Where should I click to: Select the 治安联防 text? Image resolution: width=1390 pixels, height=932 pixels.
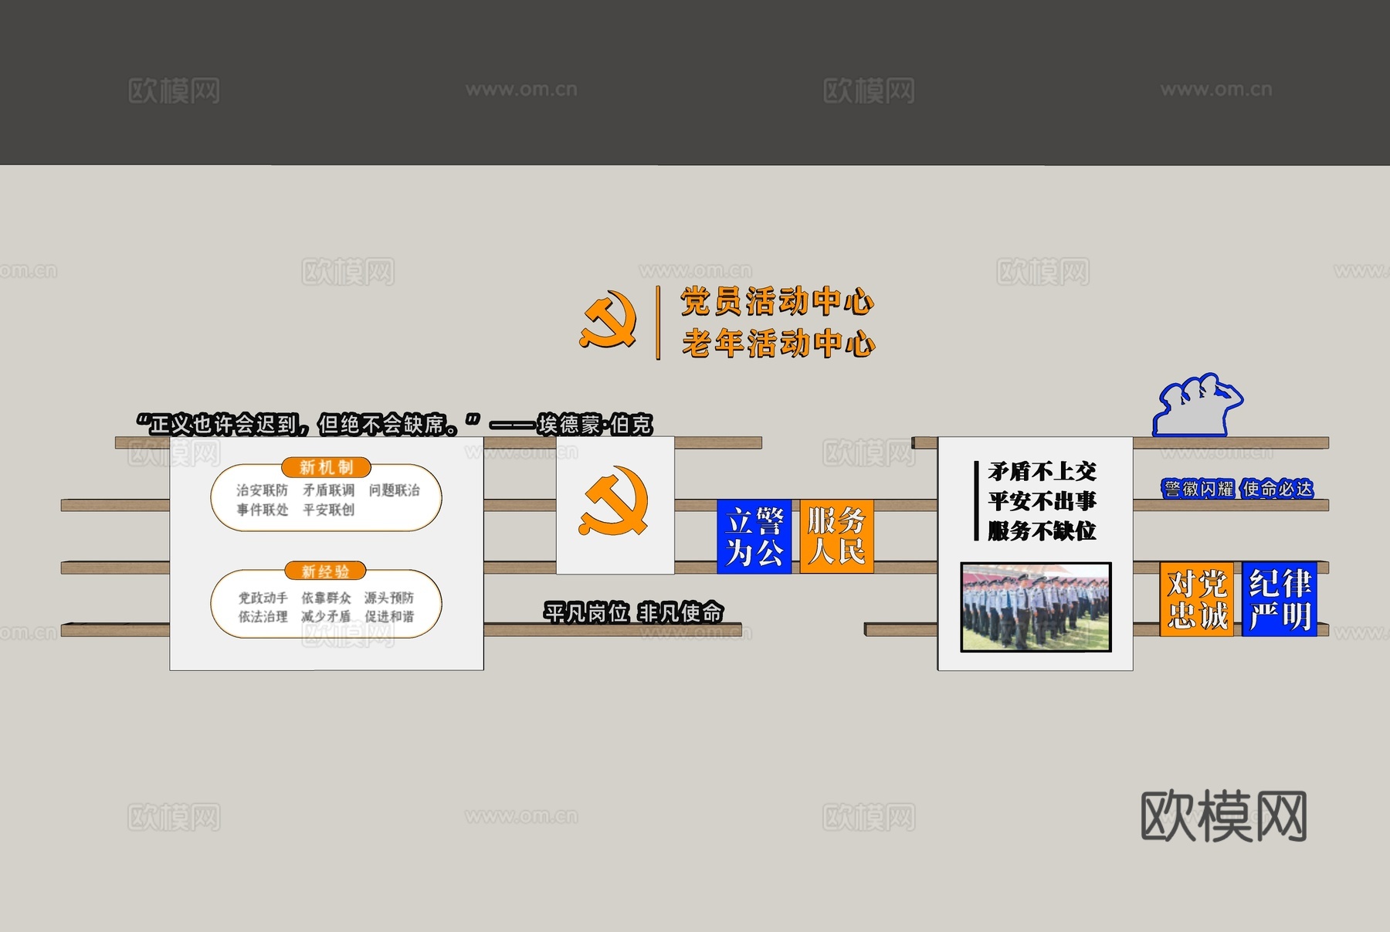tap(262, 490)
